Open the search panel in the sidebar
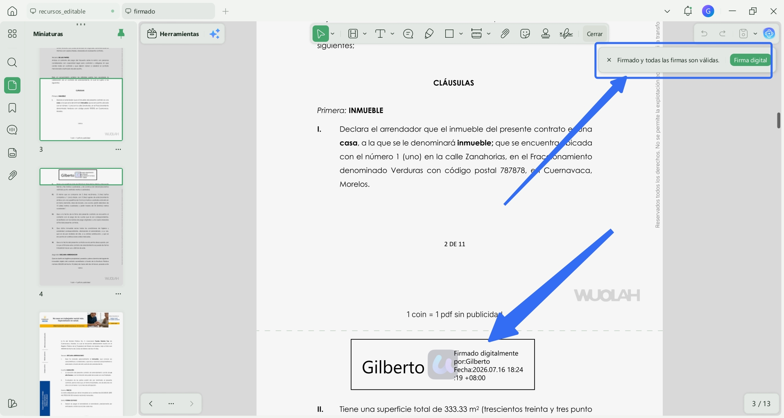The height and width of the screenshot is (418, 784). point(12,63)
